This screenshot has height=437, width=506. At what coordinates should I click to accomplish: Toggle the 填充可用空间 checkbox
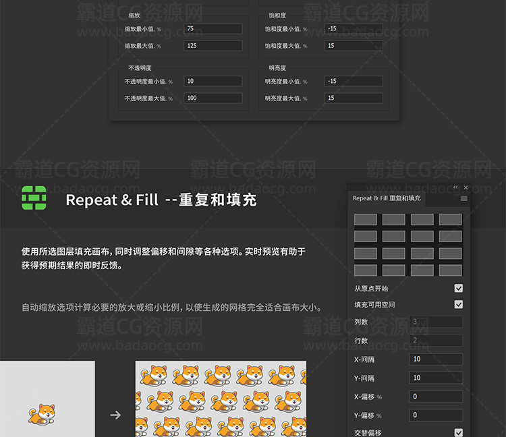pos(459,305)
